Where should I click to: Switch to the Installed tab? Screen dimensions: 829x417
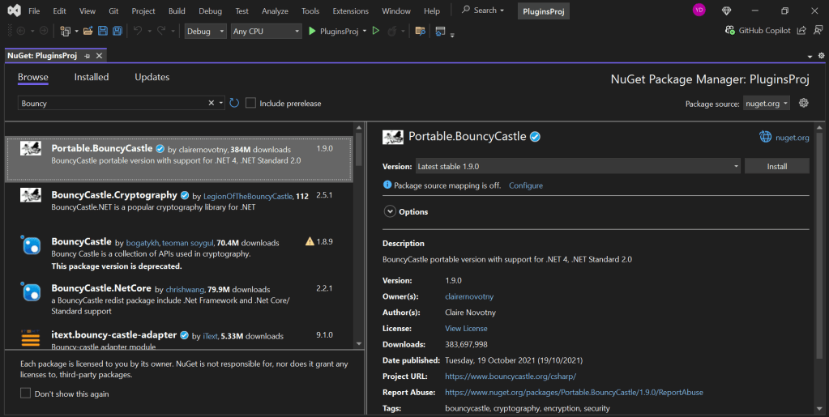[x=92, y=77]
